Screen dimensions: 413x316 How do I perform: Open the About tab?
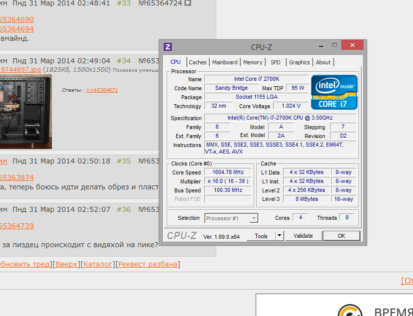tap(323, 62)
